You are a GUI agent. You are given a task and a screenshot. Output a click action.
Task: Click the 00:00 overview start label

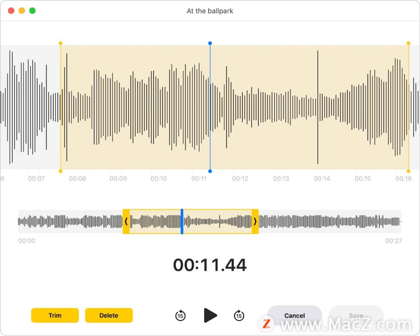pos(27,241)
